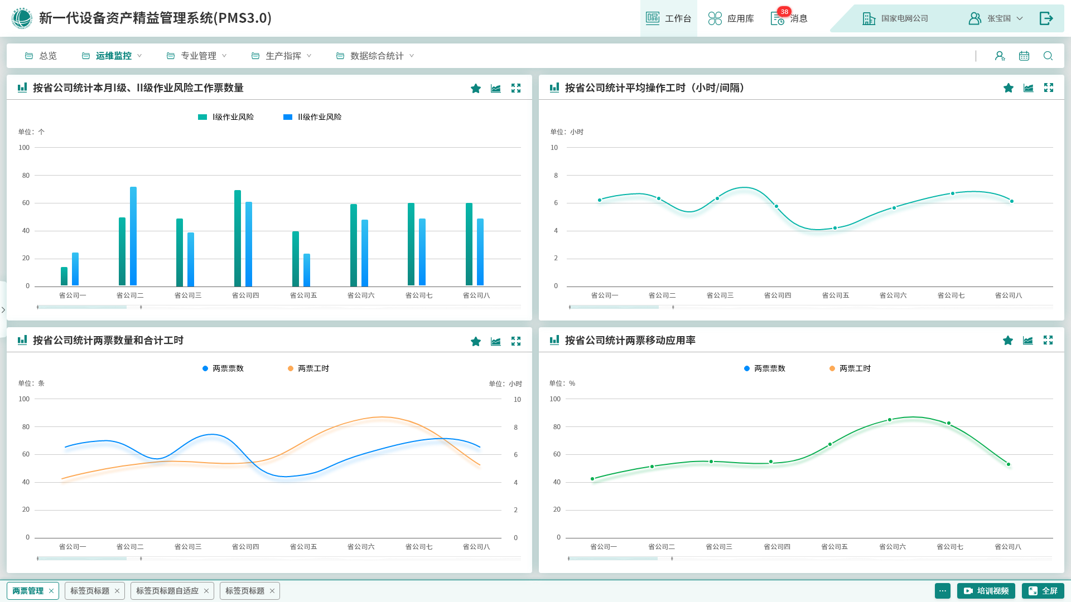Image resolution: width=1071 pixels, height=602 pixels.
Task: Click the 省公司六 point in 两票移动应用率 chart
Action: coord(890,420)
